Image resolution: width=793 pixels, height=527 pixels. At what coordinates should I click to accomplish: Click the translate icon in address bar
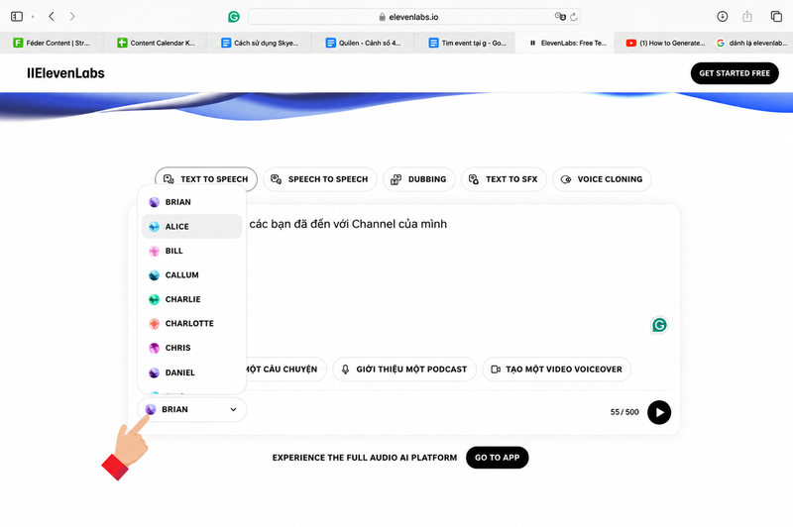click(560, 17)
